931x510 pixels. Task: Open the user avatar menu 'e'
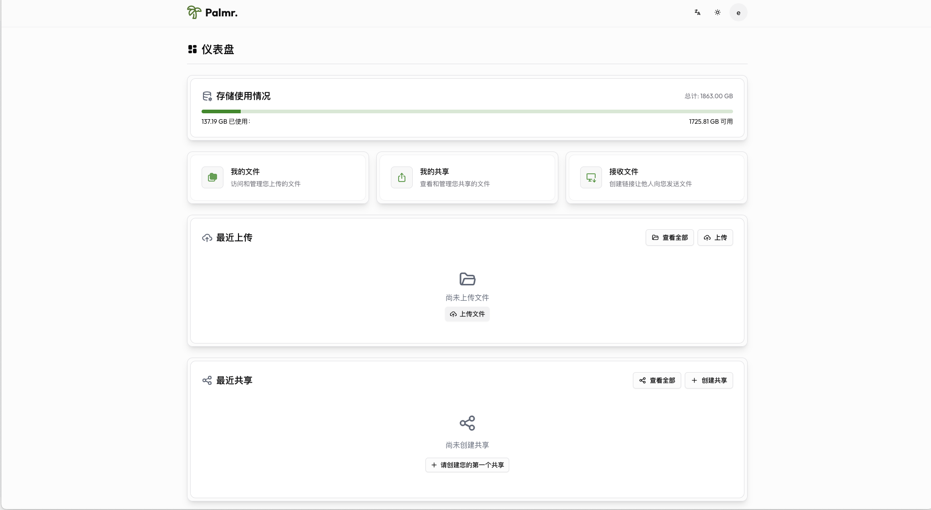pyautogui.click(x=738, y=13)
